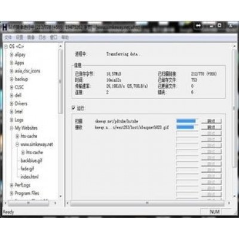The width and height of the screenshot is (239, 239).
Task: Click the right panel horizontal scrollbar
Action: tap(148, 203)
